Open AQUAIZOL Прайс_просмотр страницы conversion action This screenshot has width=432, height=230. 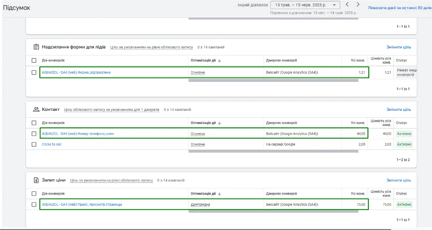[x=82, y=204]
